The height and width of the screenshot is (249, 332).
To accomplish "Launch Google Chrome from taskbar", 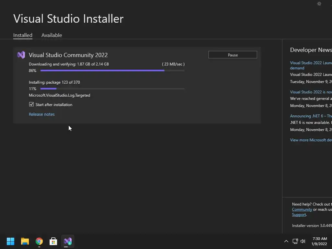I will tap(39, 241).
